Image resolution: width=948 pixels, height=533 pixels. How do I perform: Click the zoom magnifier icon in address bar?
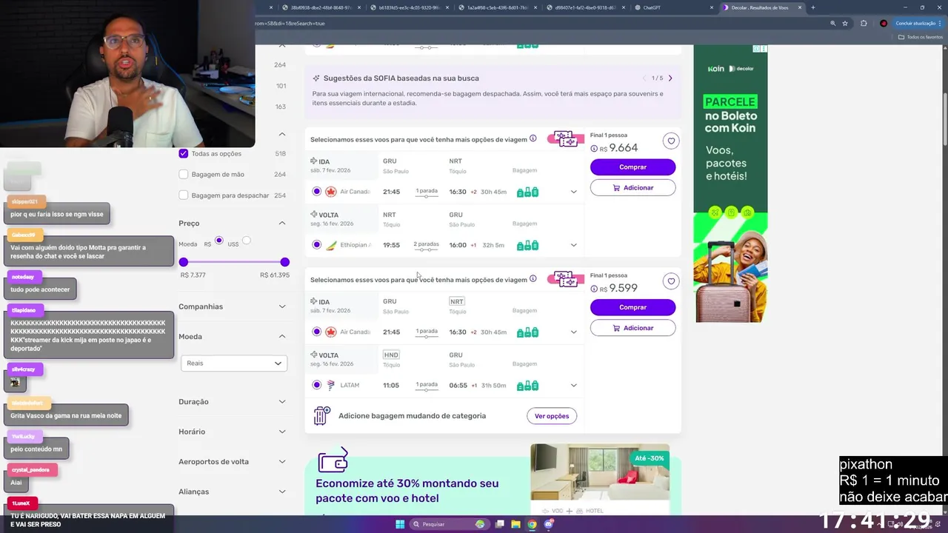832,23
